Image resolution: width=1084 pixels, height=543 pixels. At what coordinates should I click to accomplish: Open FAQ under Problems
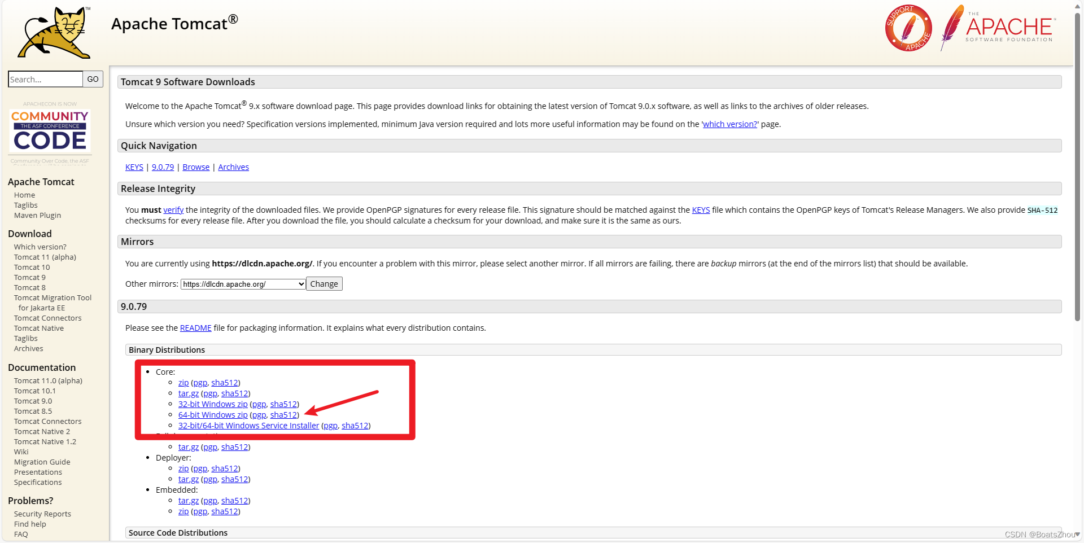click(x=21, y=535)
